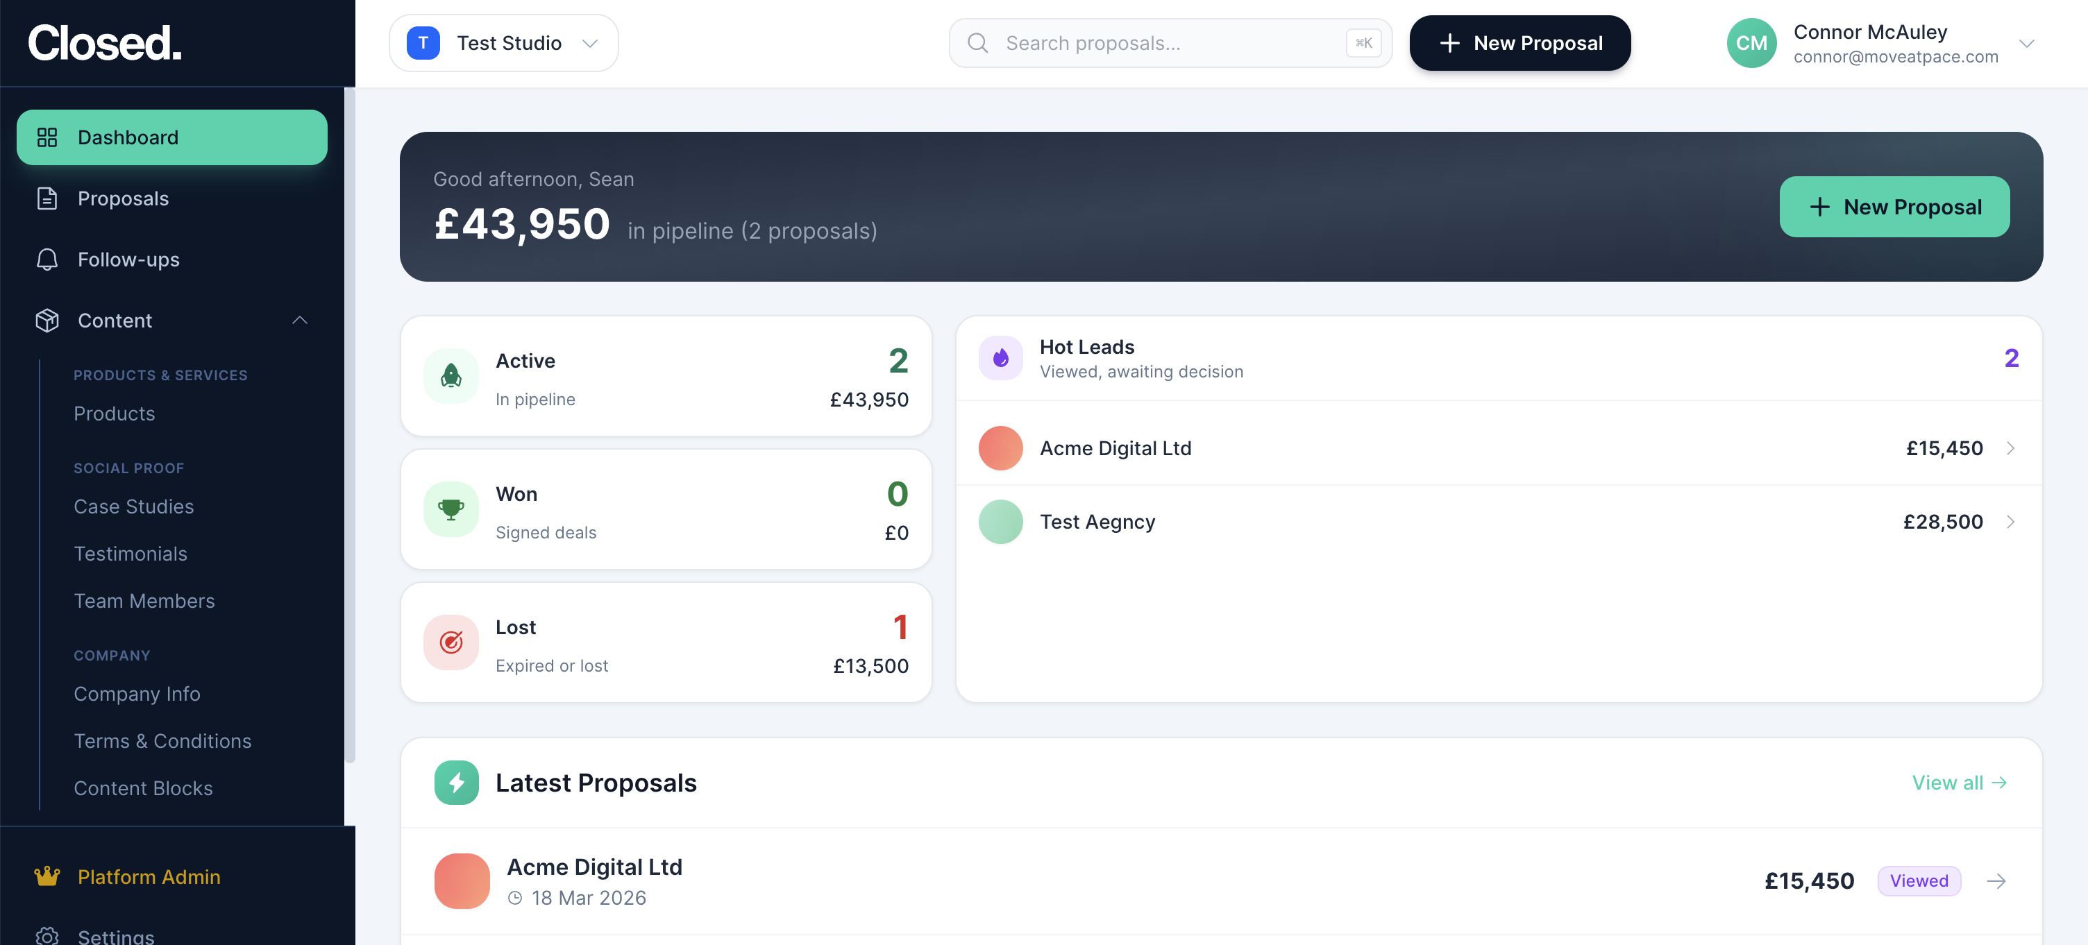
Task: Collapse the Content section chevron
Action: pos(300,320)
